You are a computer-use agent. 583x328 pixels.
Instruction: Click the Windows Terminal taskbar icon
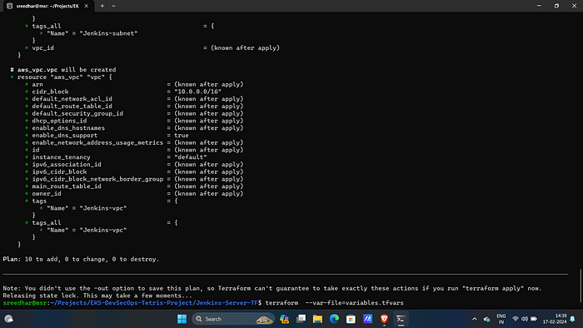[401, 319]
